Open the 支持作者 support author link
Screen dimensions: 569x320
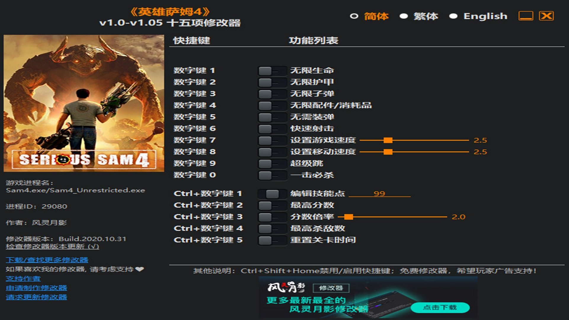(23, 279)
